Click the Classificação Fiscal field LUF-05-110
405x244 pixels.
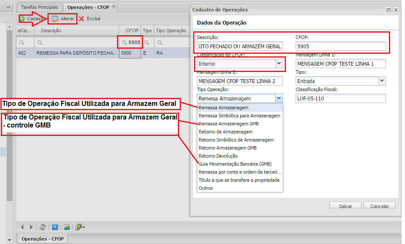click(x=341, y=98)
